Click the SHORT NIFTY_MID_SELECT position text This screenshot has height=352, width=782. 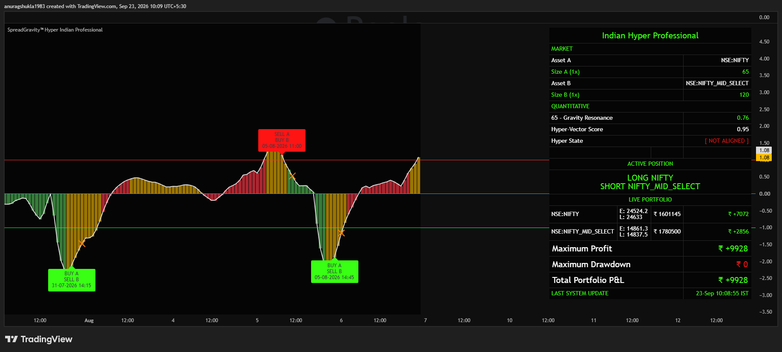coord(650,187)
